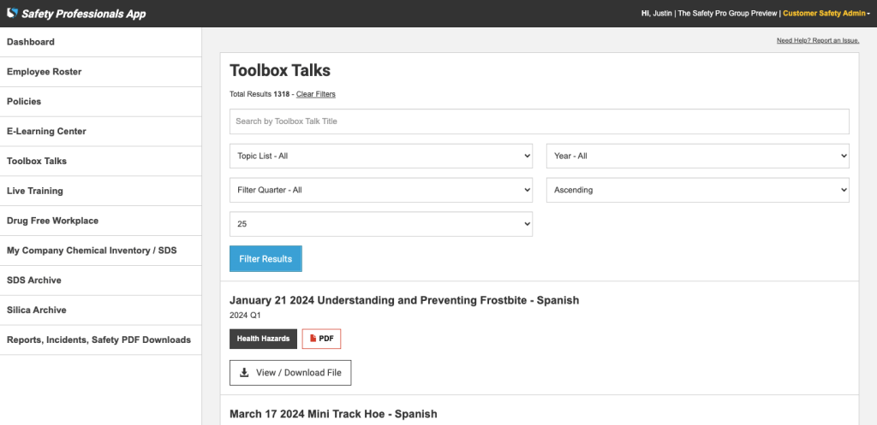877x425 pixels.
Task: Open Reports, Incidents, Safety PDF Downloads
Action: point(101,339)
